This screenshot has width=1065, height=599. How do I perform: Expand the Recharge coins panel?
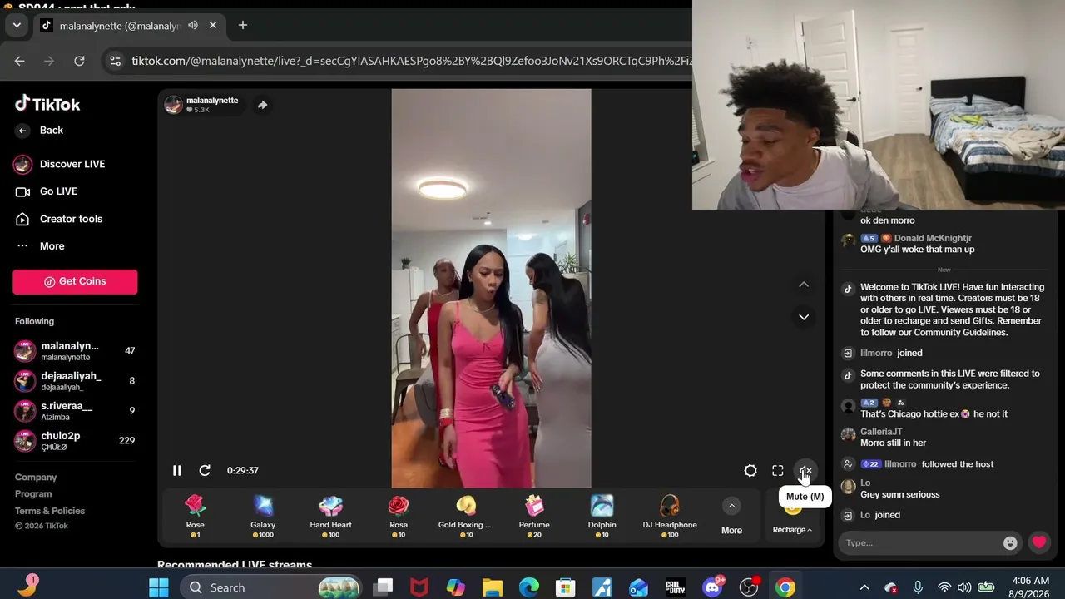pyautogui.click(x=792, y=529)
